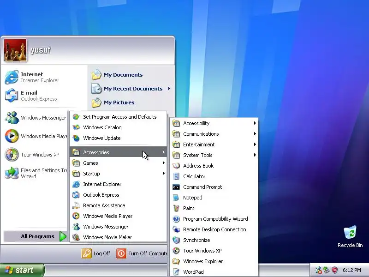Click Synchronize in Accessories menu
Image resolution: width=369 pixels, height=277 pixels.
(x=214, y=240)
